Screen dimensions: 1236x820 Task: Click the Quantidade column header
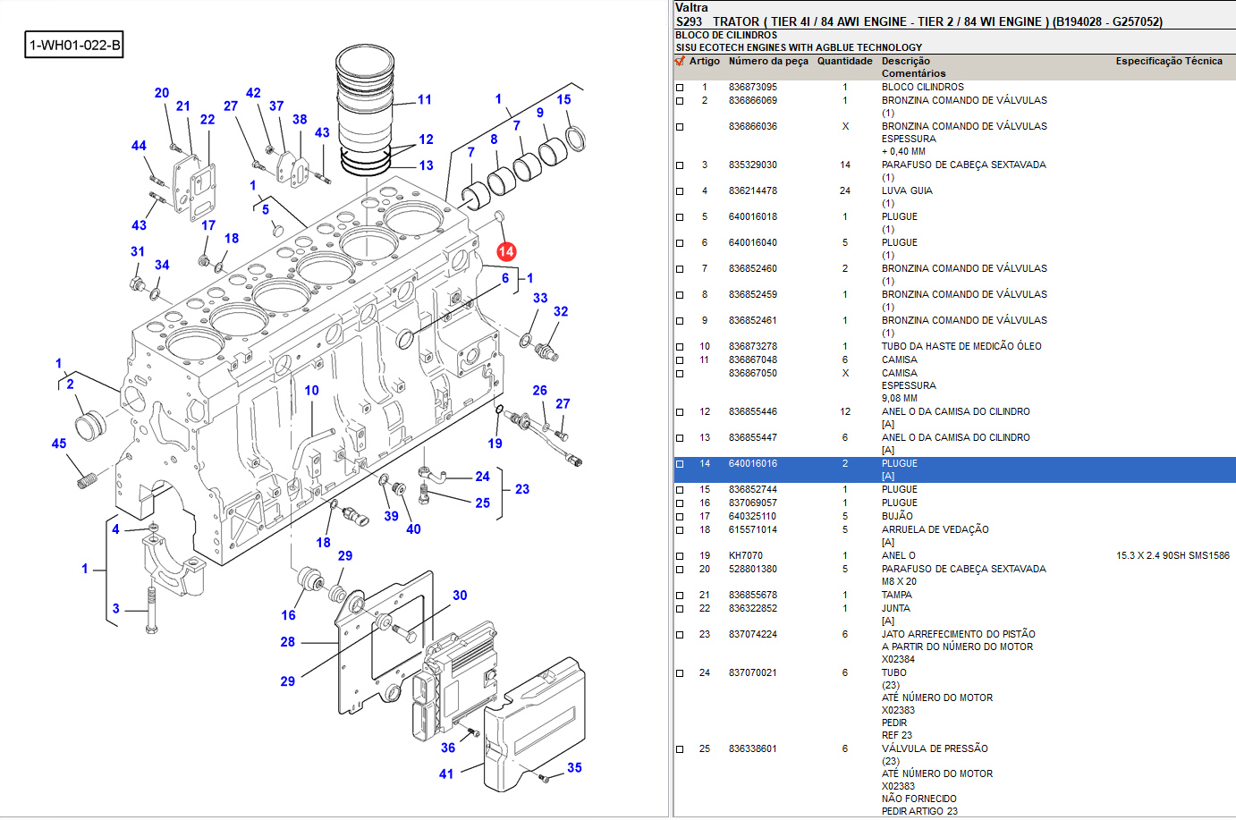coord(844,62)
